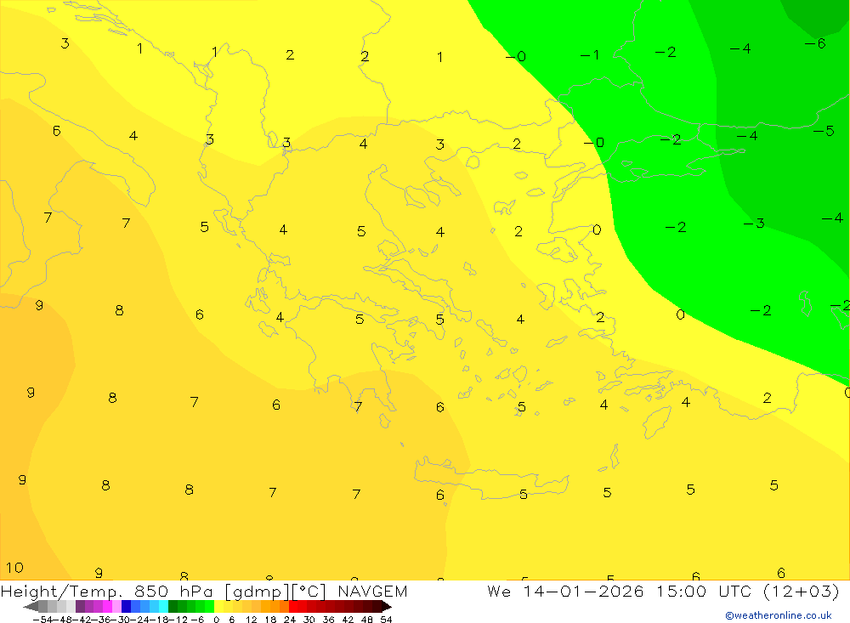
Task: Click the "36" label on the color scale
Action: 328,620
